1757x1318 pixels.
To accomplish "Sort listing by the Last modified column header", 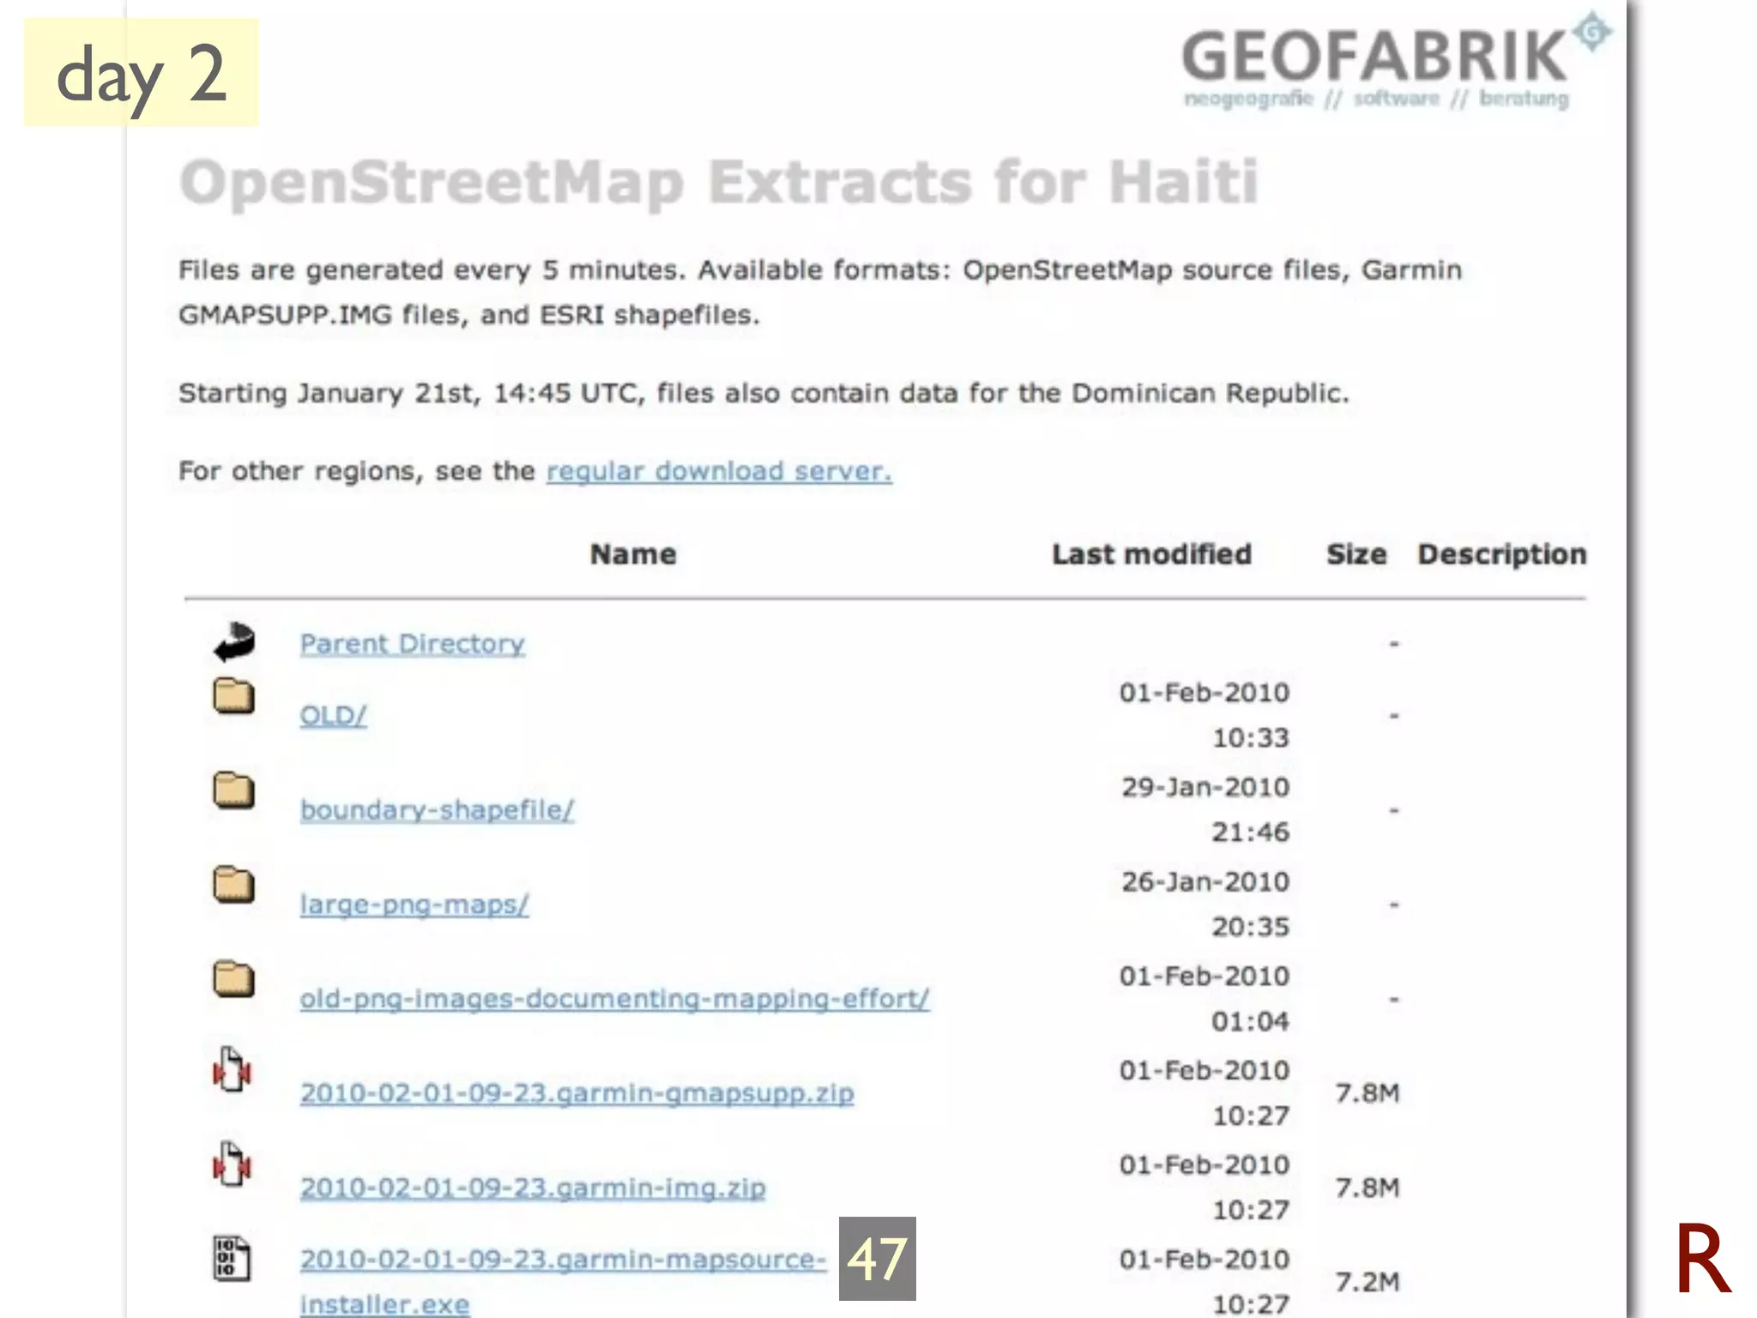I will (1151, 554).
